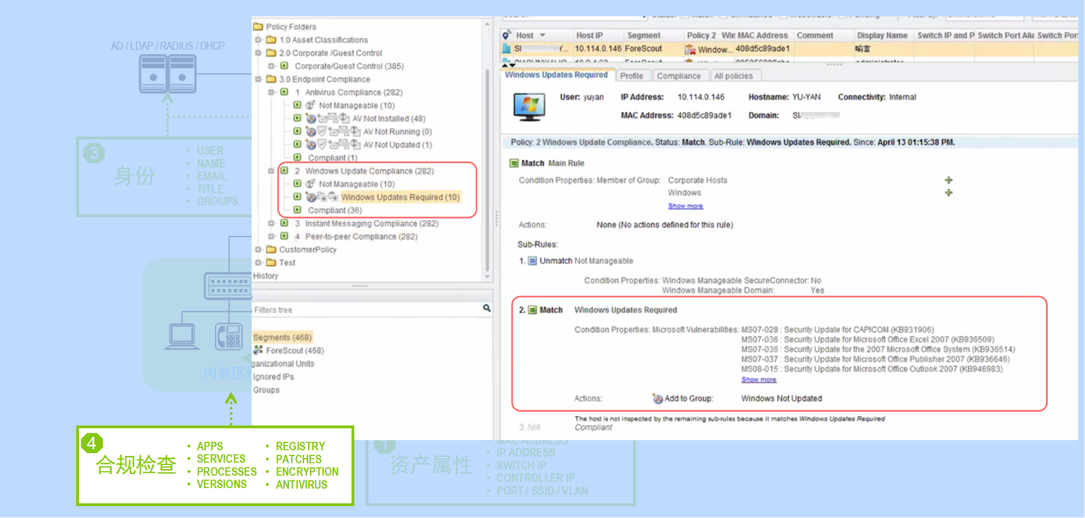Expand the CustomerPolicy folder
The width and height of the screenshot is (1085, 518).
[x=258, y=249]
